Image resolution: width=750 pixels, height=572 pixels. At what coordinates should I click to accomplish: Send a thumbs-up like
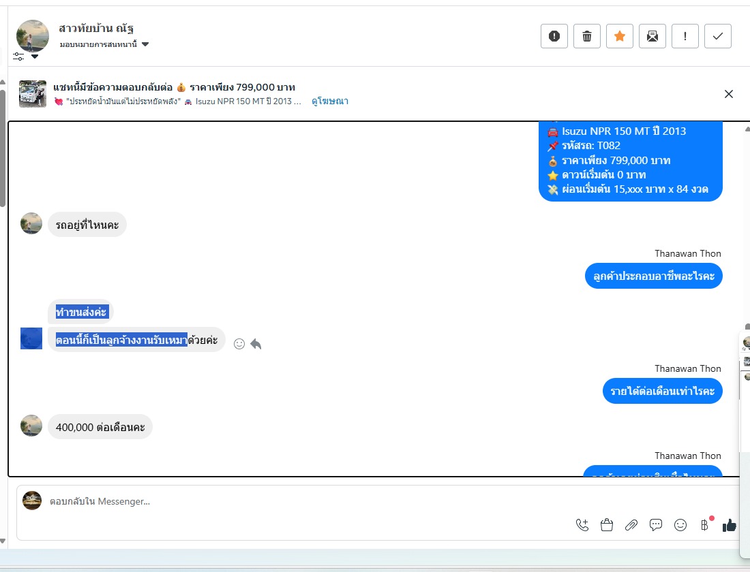pos(730,525)
